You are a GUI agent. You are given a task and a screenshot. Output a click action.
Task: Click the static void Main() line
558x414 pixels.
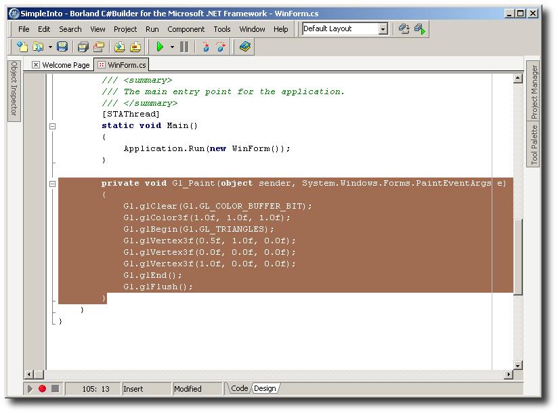(150, 125)
